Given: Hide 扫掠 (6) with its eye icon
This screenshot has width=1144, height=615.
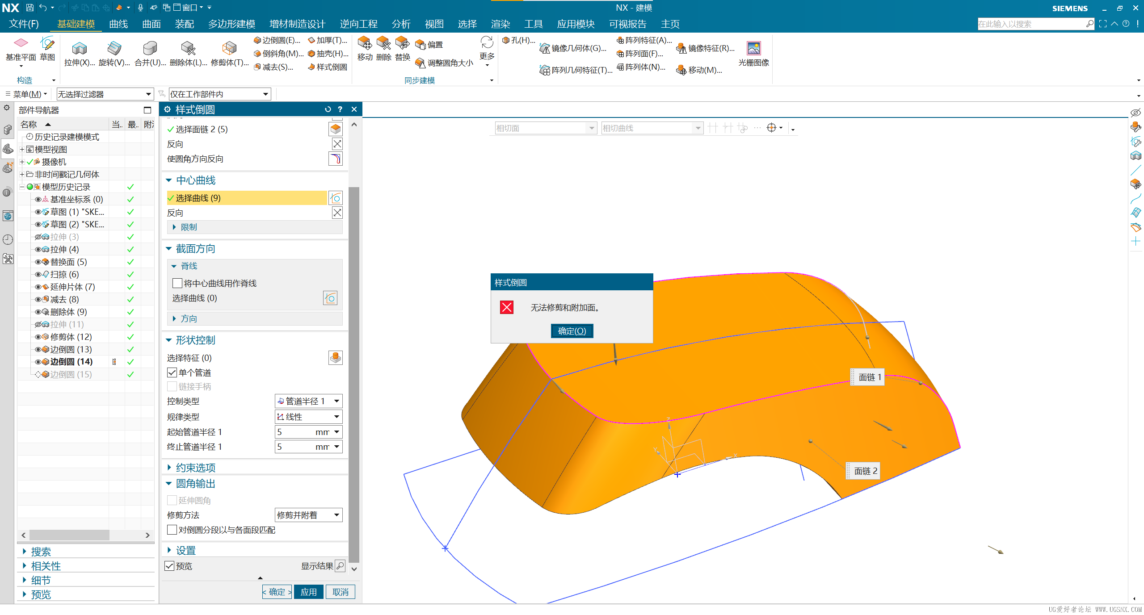Looking at the screenshot, I should tap(38, 274).
